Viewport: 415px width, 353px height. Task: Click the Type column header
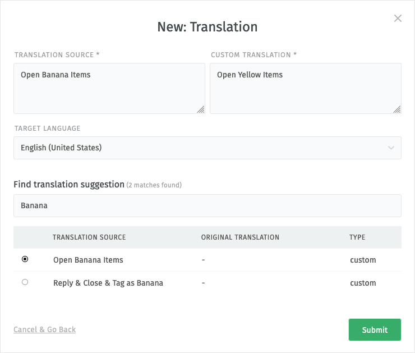[357, 237]
